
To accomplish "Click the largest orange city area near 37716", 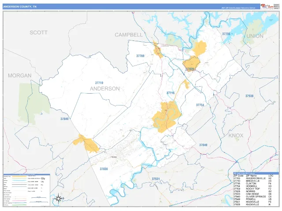I will [167, 116].
